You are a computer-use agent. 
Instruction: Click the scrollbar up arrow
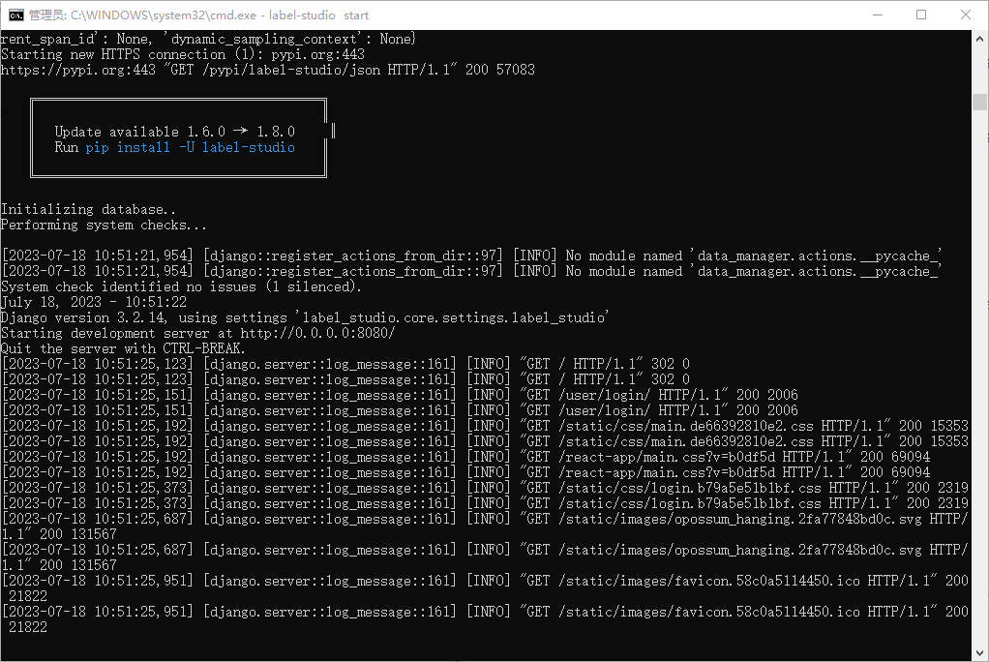coord(979,41)
